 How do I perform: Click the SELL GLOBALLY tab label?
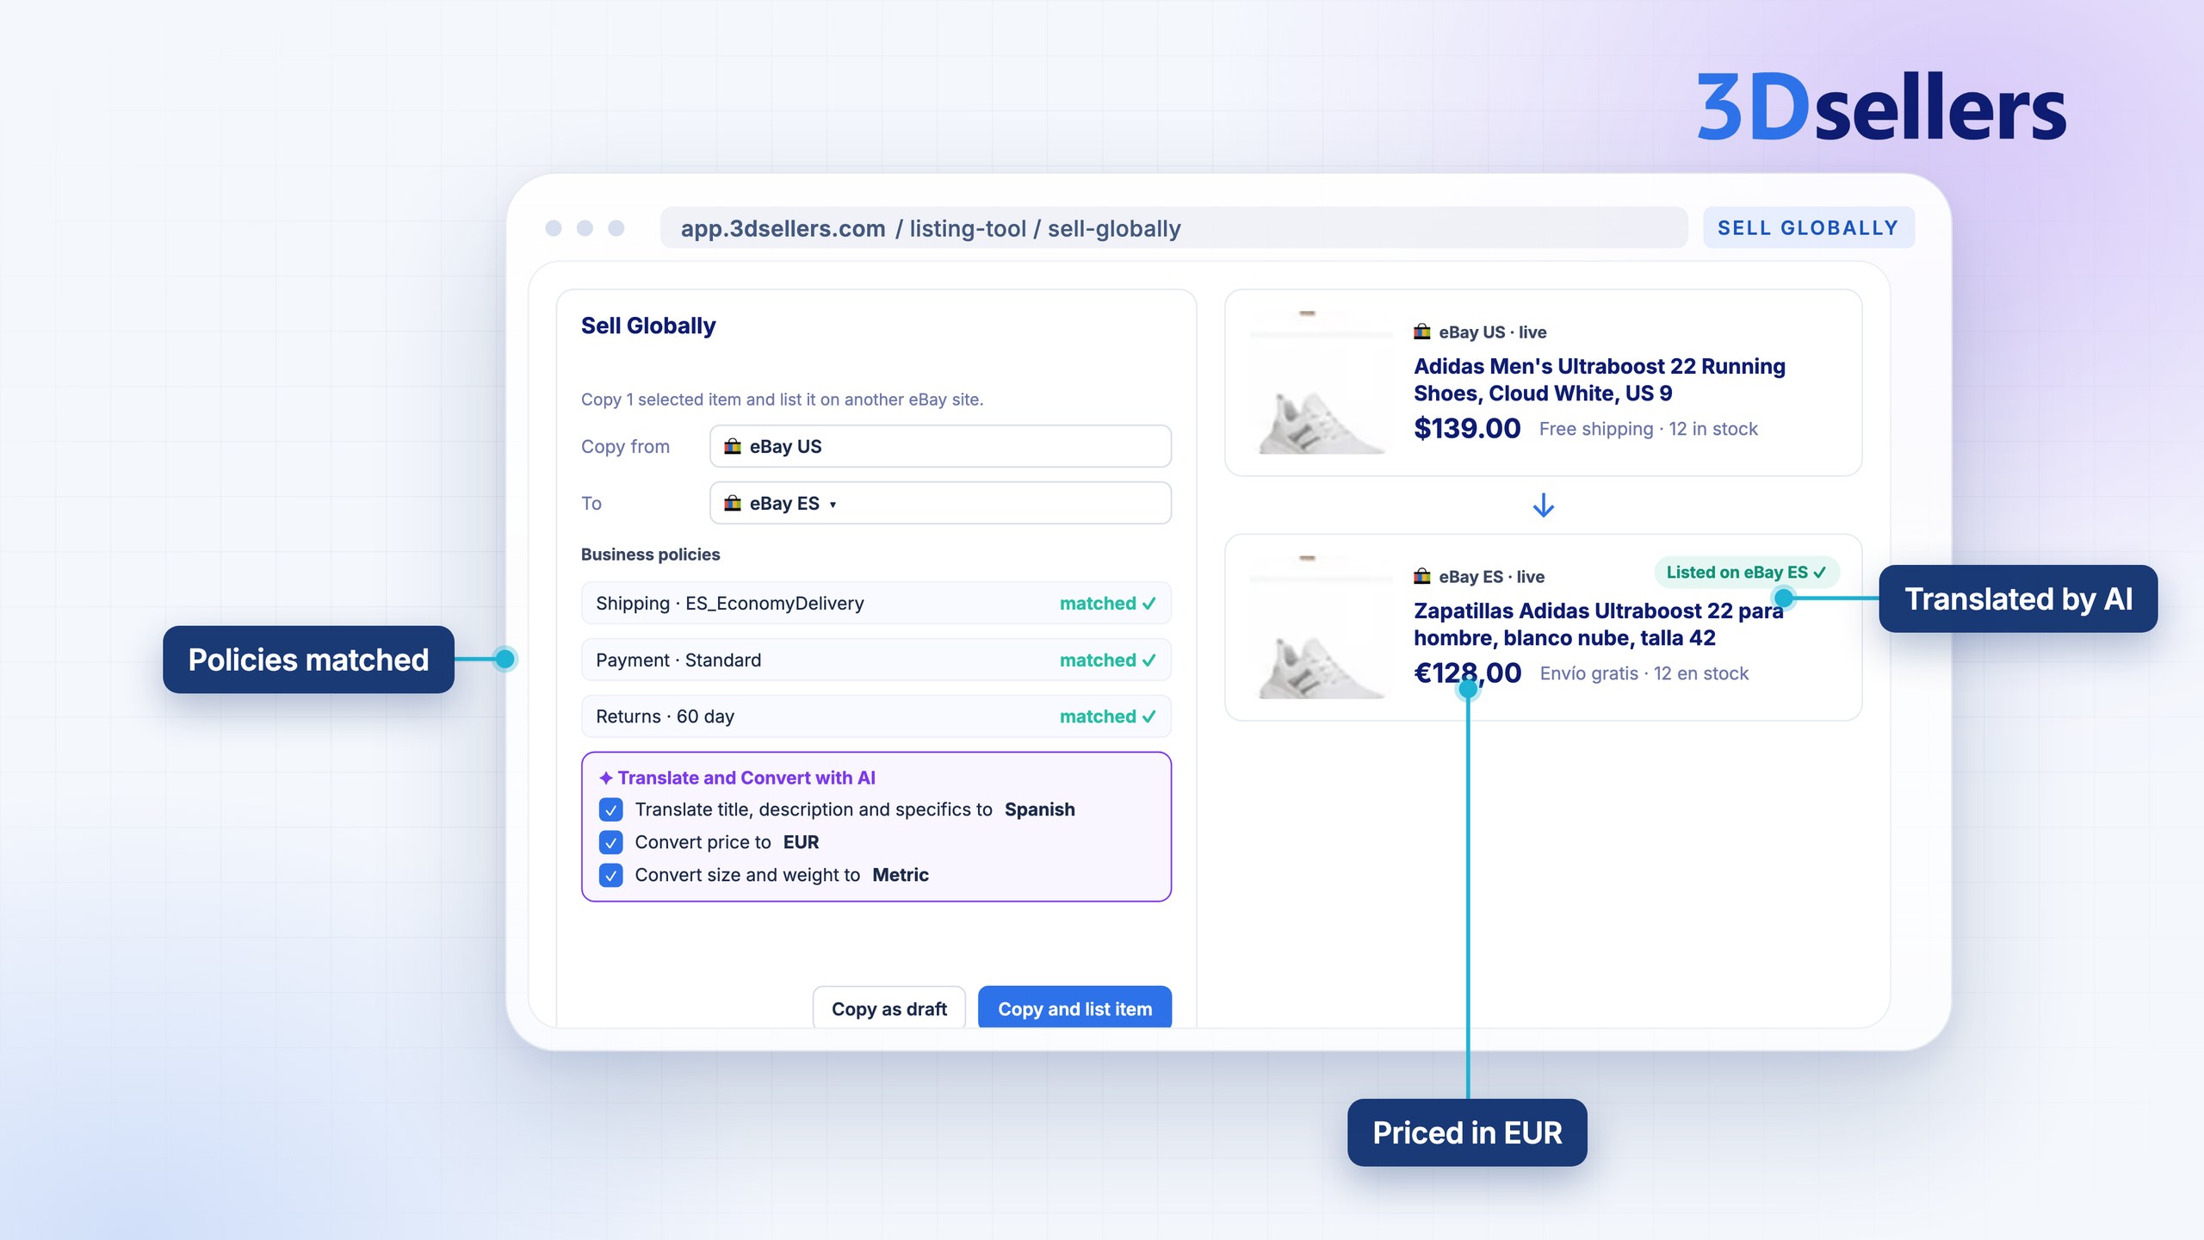[x=1808, y=228]
